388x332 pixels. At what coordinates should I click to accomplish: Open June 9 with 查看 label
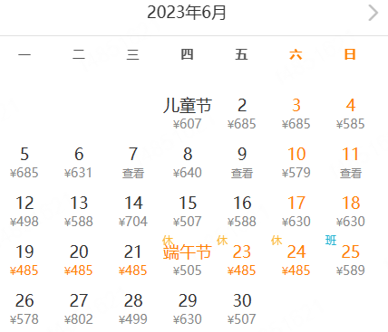tap(242, 163)
